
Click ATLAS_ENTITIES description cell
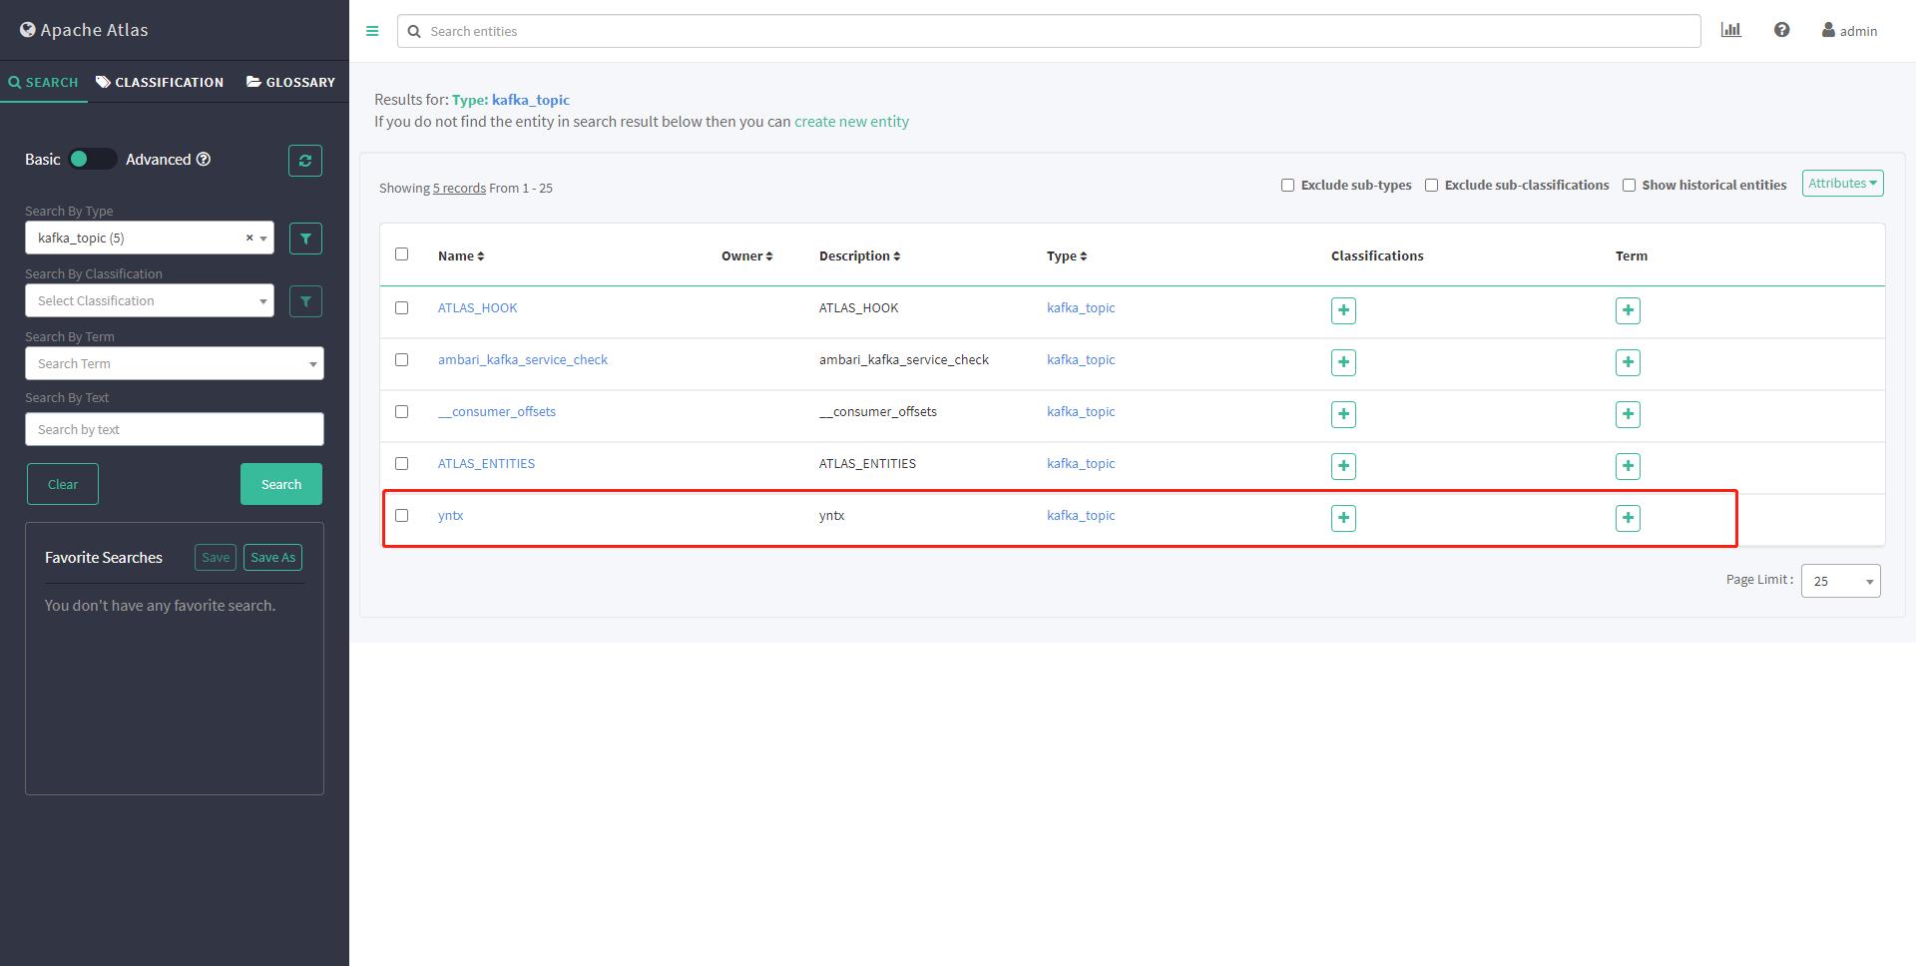pos(867,463)
